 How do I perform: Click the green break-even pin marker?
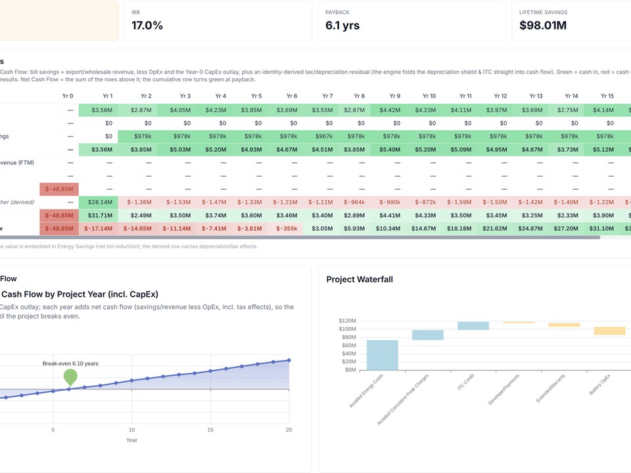click(70, 378)
